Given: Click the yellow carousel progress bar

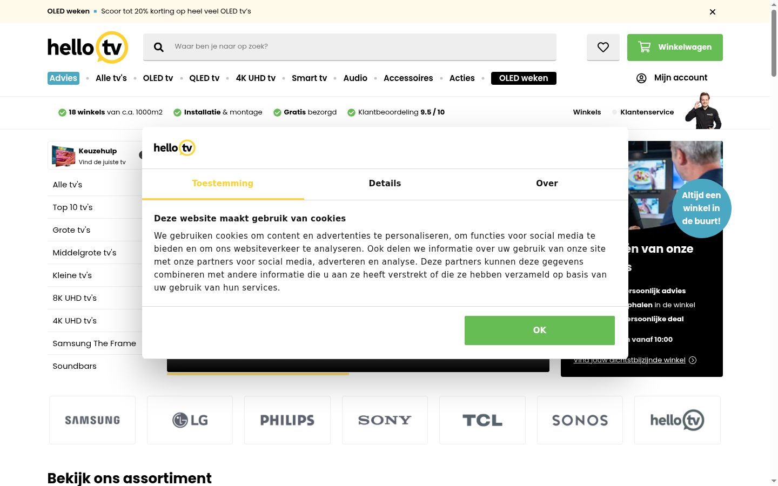Looking at the screenshot, I should click(258, 374).
